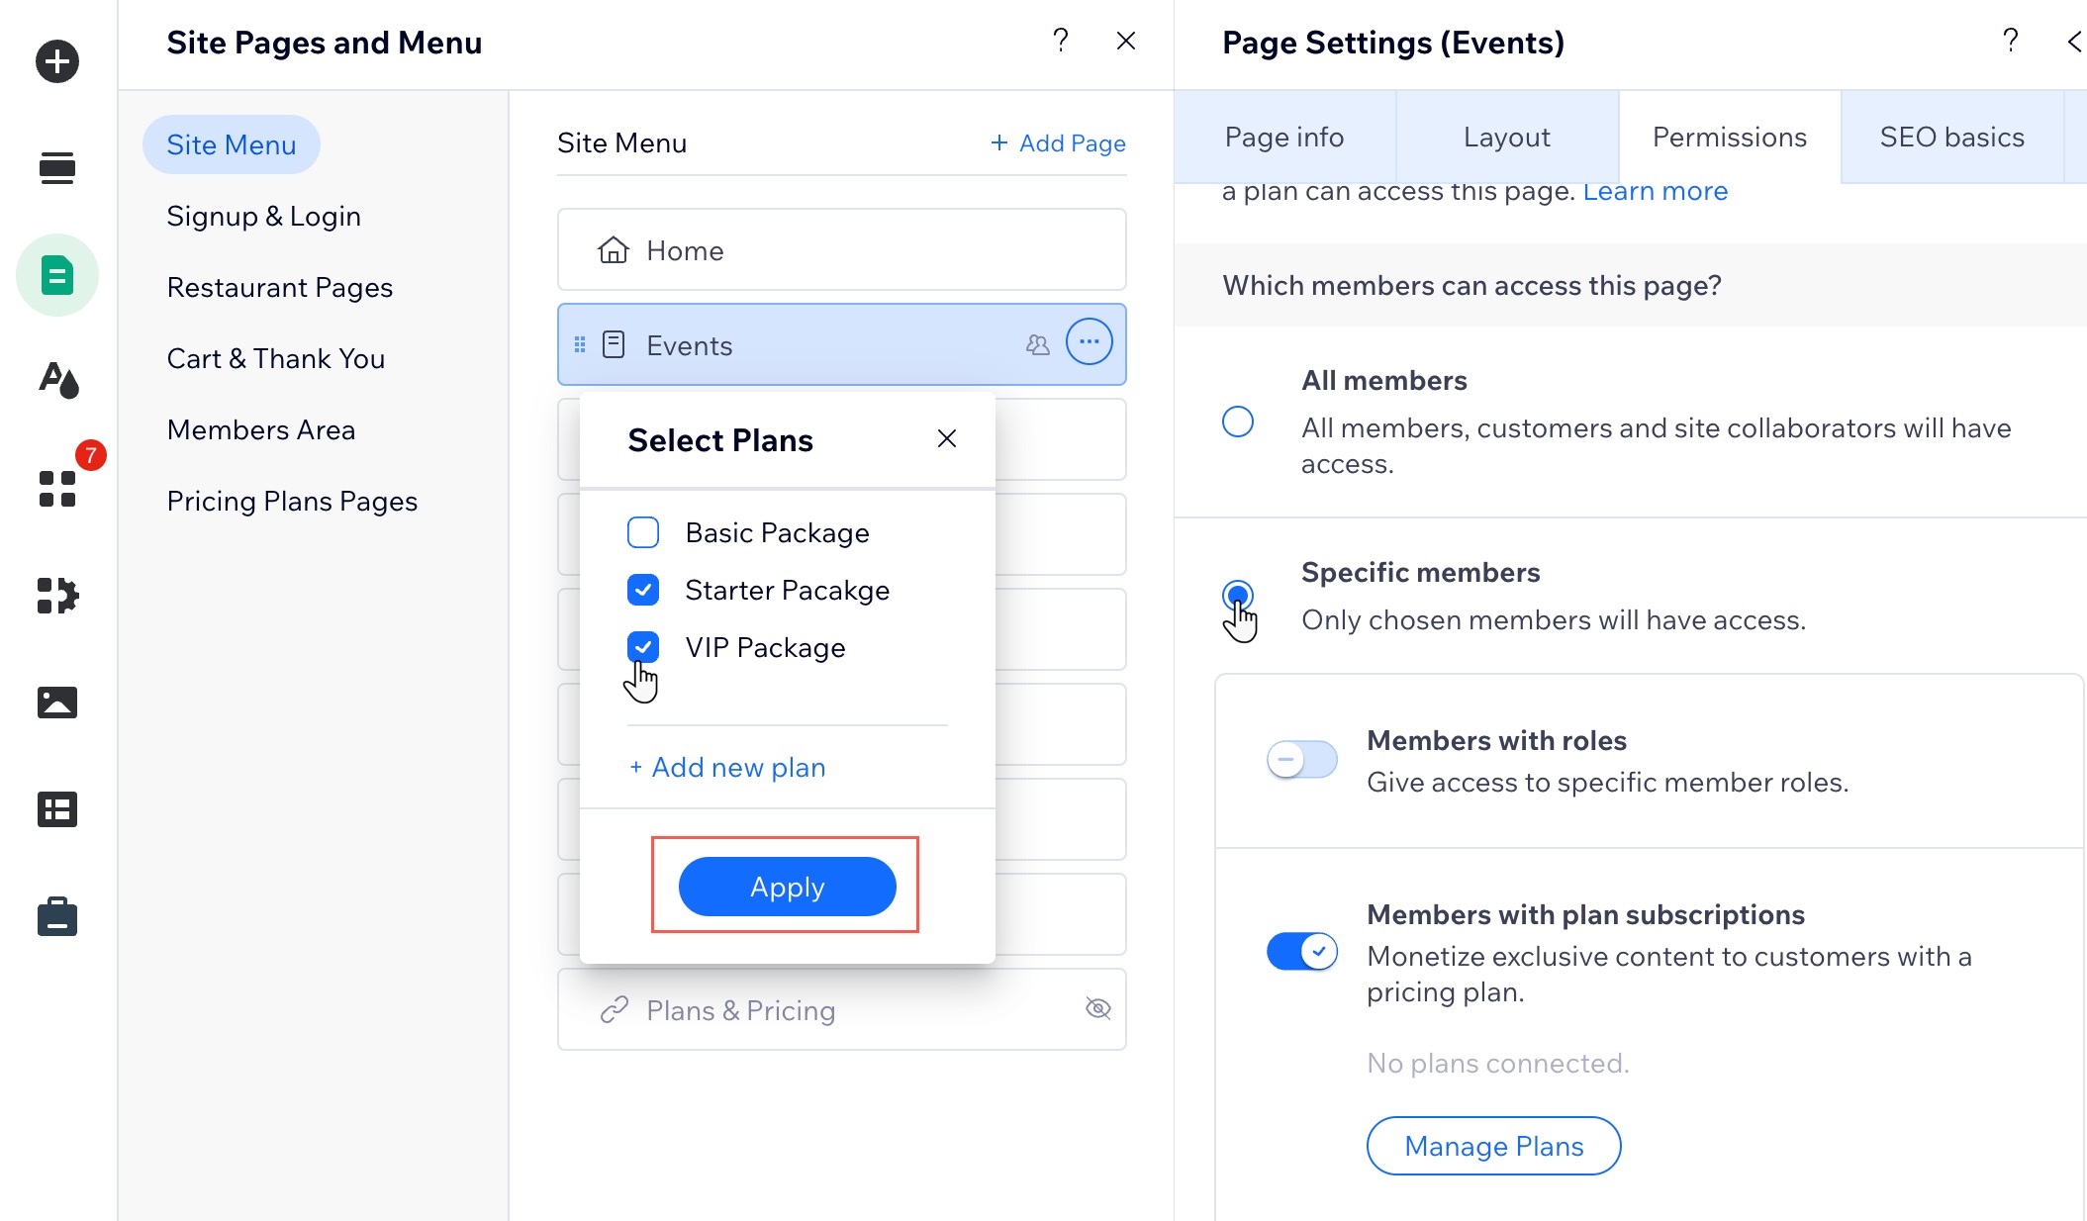The image size is (2087, 1221).
Task: Click the home icon next to Home page
Action: coord(614,250)
